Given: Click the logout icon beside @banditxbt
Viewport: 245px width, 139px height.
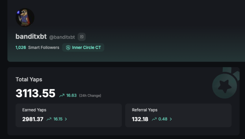Looking at the screenshot, I should click(82, 37).
